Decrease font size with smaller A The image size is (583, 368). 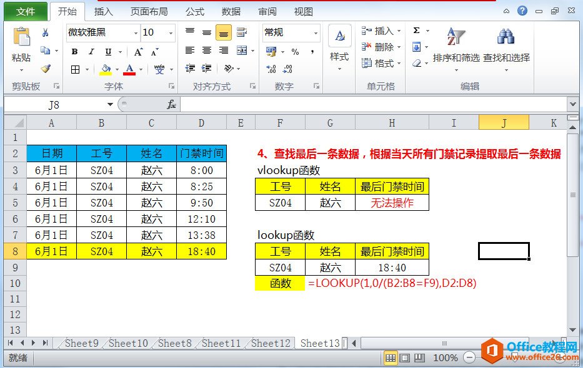click(155, 52)
